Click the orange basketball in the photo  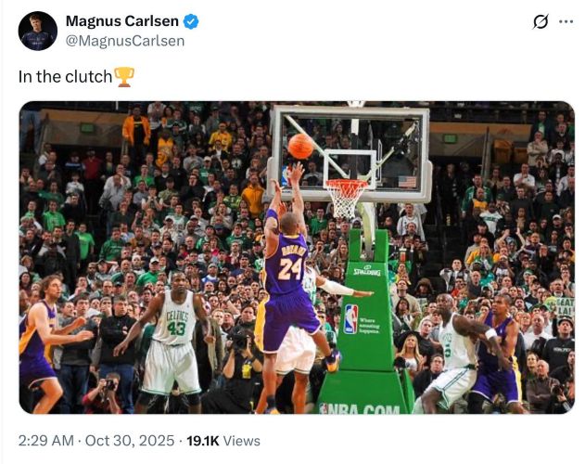click(x=300, y=146)
